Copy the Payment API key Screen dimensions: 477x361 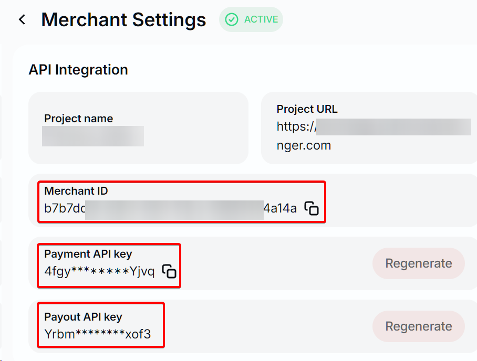[x=169, y=271]
